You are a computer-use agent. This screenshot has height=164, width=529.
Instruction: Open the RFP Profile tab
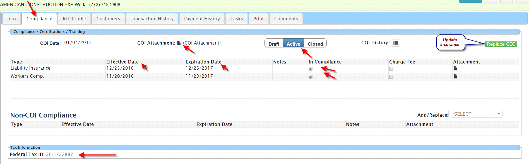tap(74, 19)
